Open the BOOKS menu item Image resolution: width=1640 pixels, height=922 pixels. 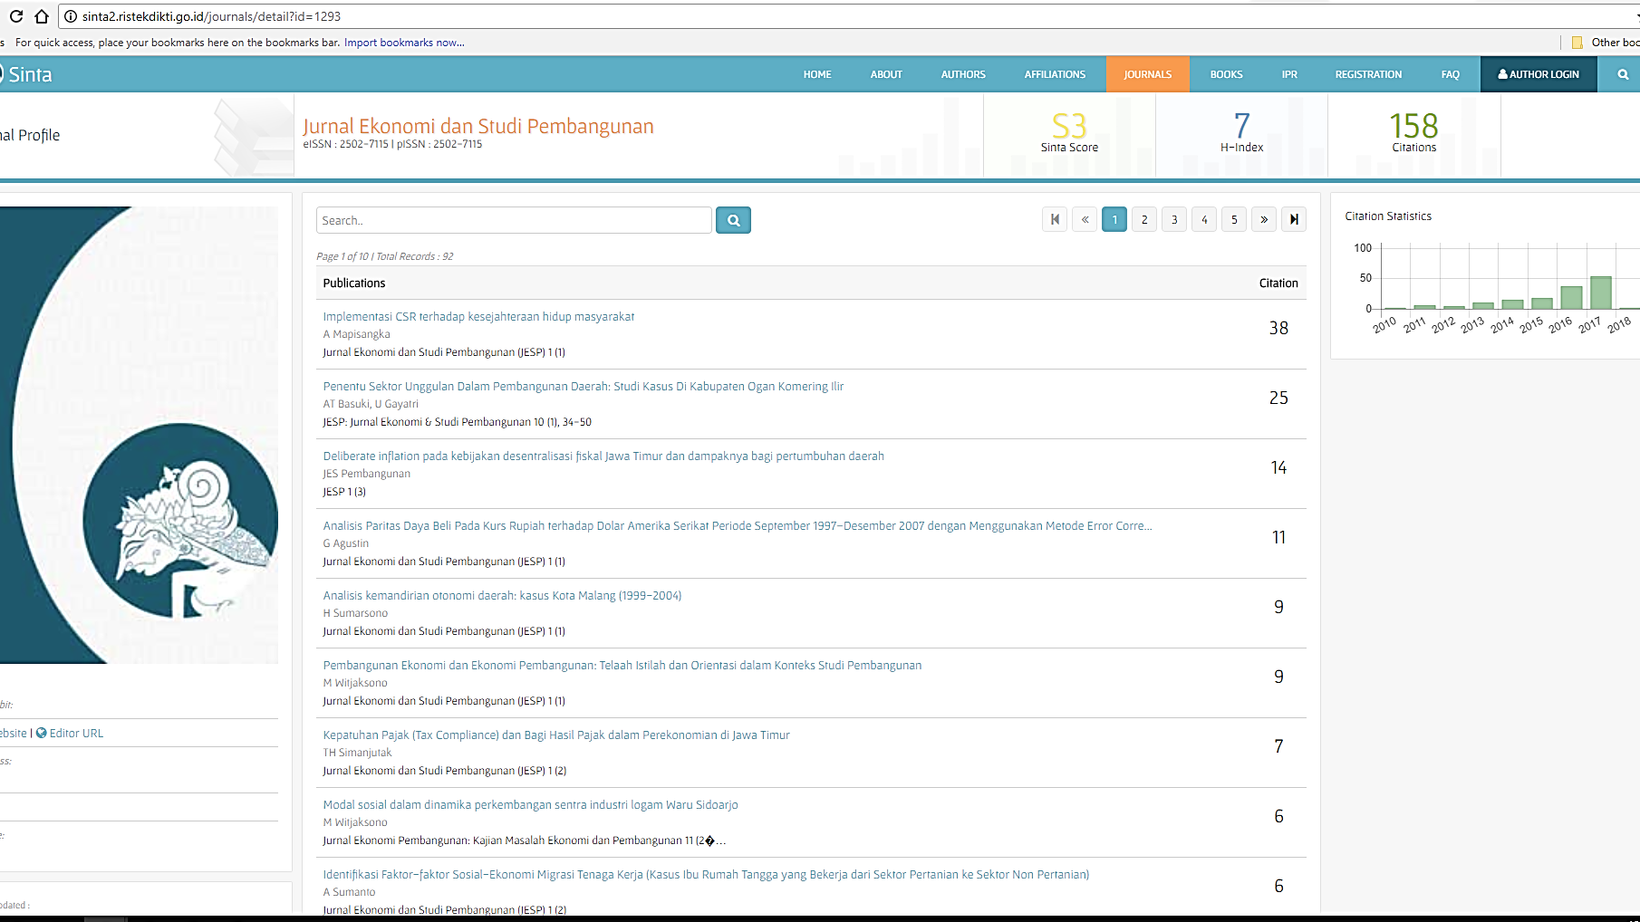click(1226, 74)
